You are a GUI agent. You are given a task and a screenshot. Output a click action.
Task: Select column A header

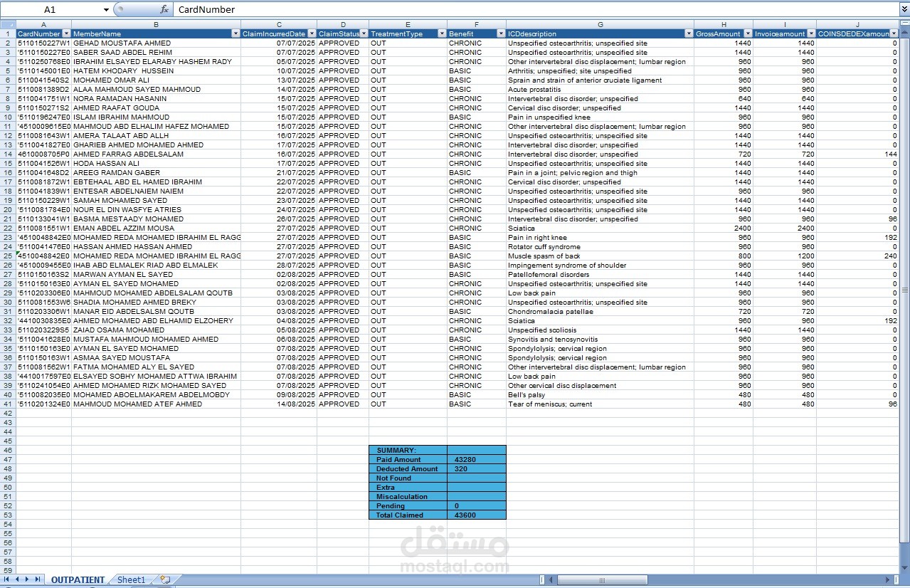pyautogui.click(x=43, y=24)
